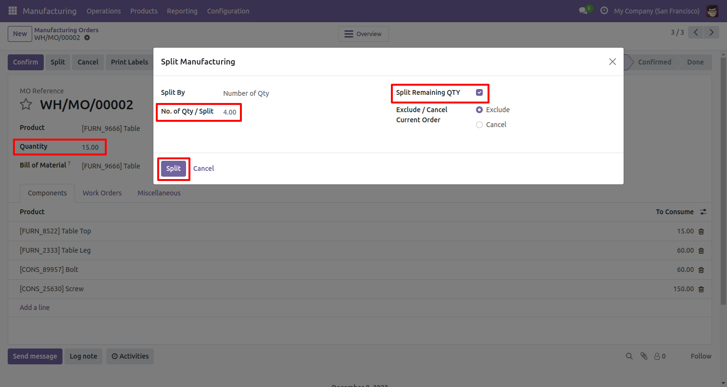Image resolution: width=727 pixels, height=387 pixels.
Task: Open the Configuration menu
Action: pos(228,11)
